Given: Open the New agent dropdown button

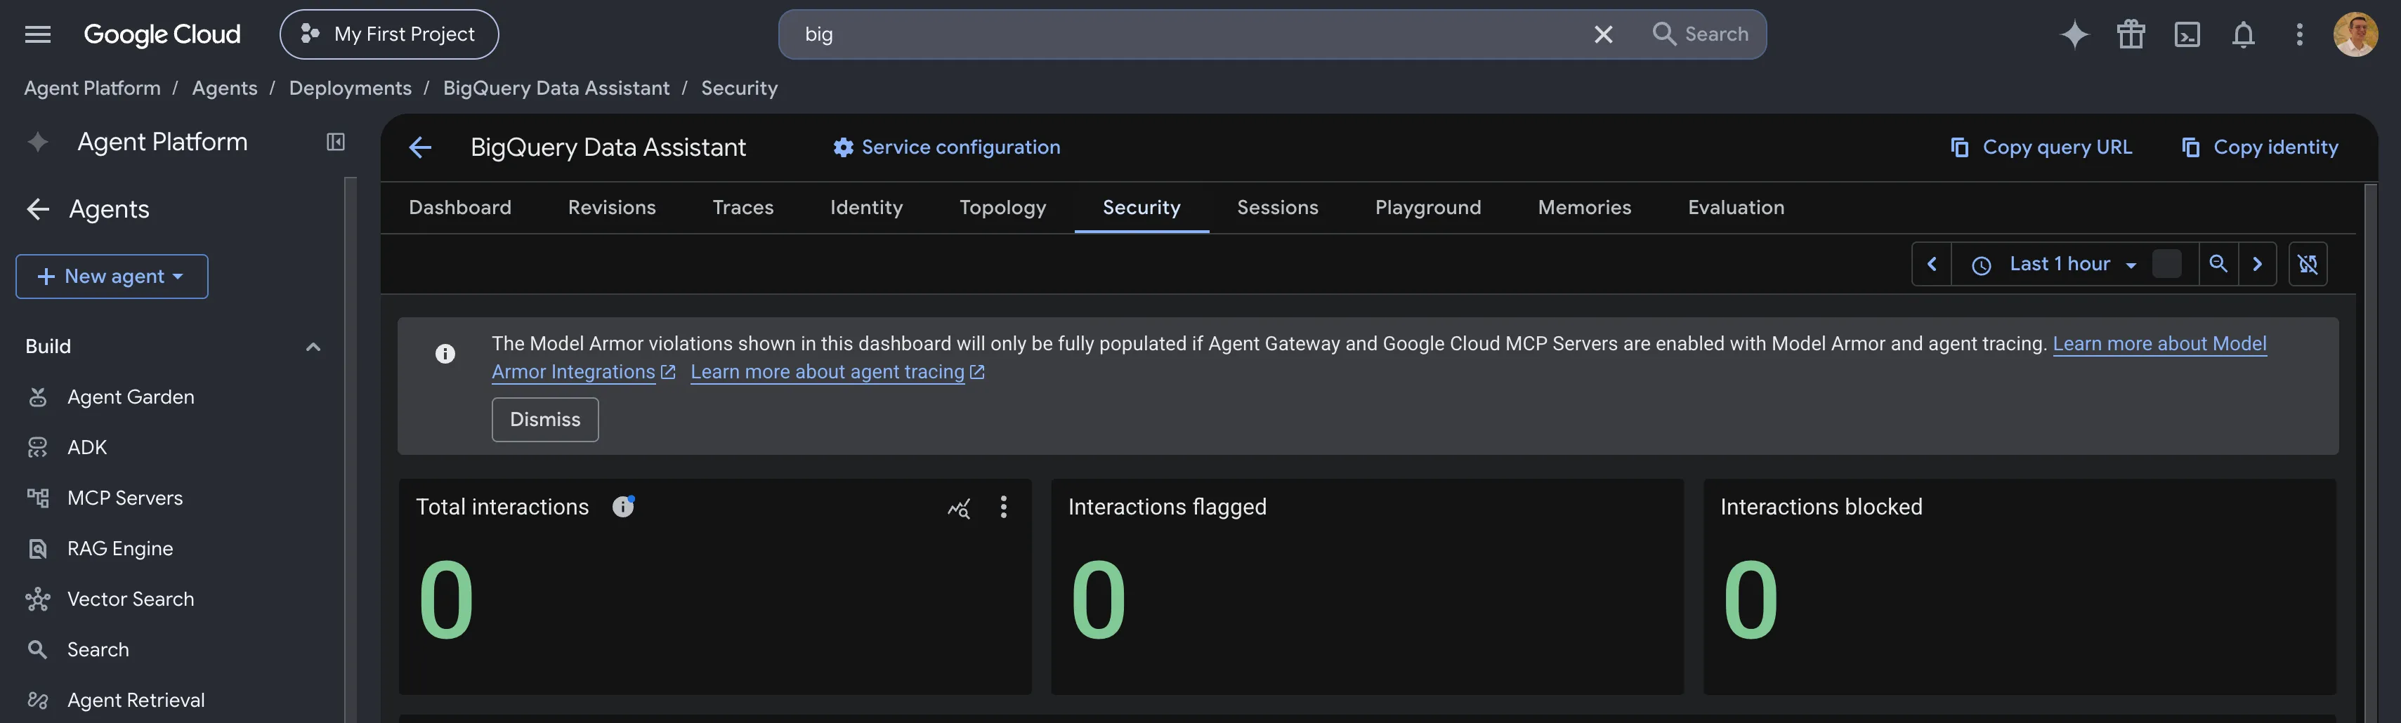Looking at the screenshot, I should (x=112, y=277).
